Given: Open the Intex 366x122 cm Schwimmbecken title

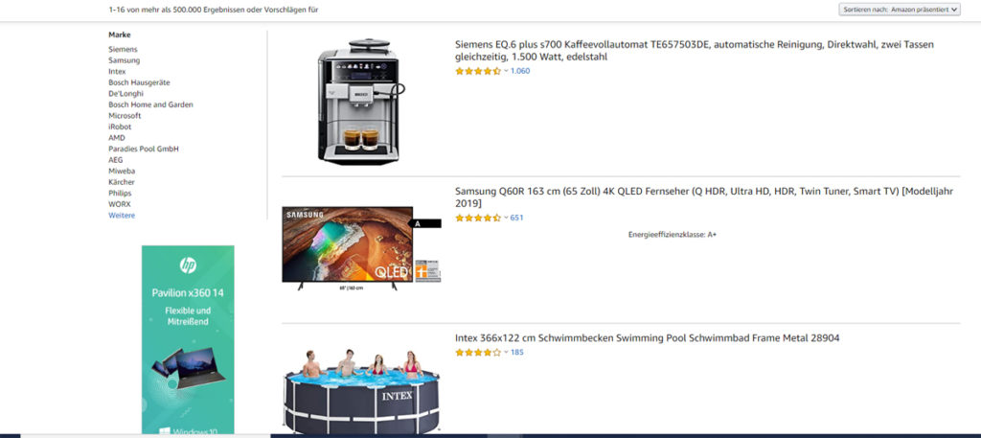Looking at the screenshot, I should (x=647, y=338).
